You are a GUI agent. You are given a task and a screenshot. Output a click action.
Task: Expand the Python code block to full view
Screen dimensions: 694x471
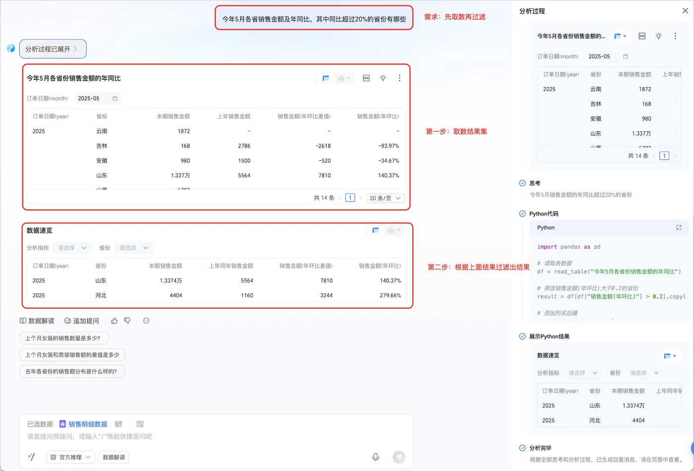pyautogui.click(x=679, y=228)
